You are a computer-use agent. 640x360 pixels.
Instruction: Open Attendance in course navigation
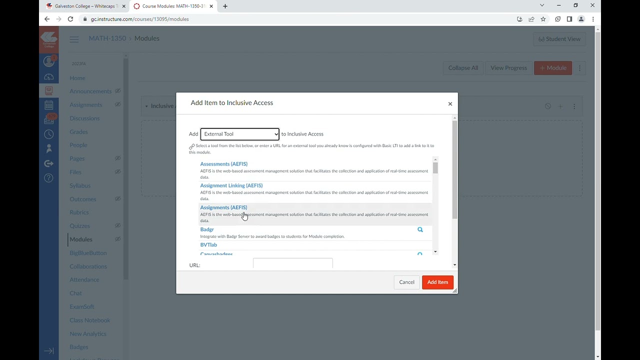point(84,280)
